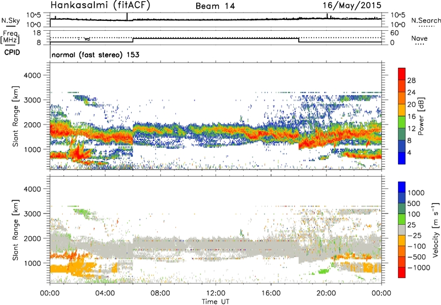Screen dimensions: 441x305
Task: Click the '500' velocity colorbar label
Action: click(x=415, y=203)
